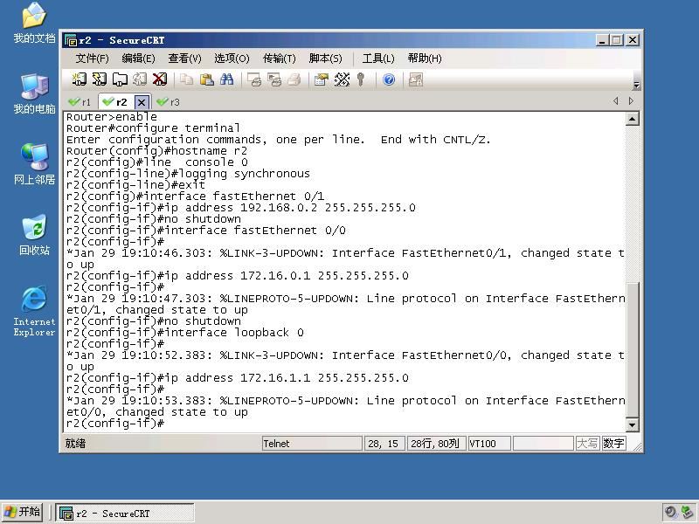This screenshot has height=524, width=699.
Task: Click the SecureFX toolbar icon
Action: [x=416, y=79]
